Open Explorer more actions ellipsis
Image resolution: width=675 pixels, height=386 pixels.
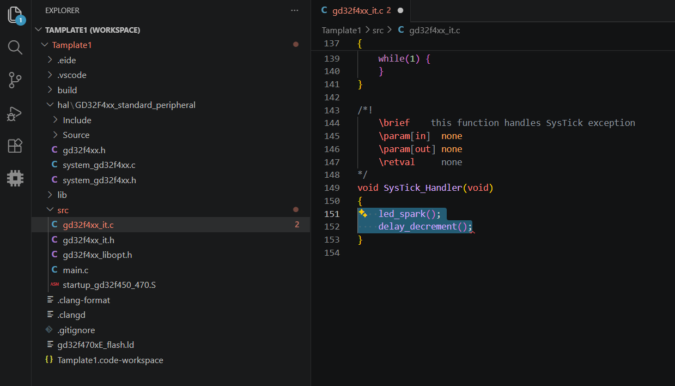tap(295, 10)
